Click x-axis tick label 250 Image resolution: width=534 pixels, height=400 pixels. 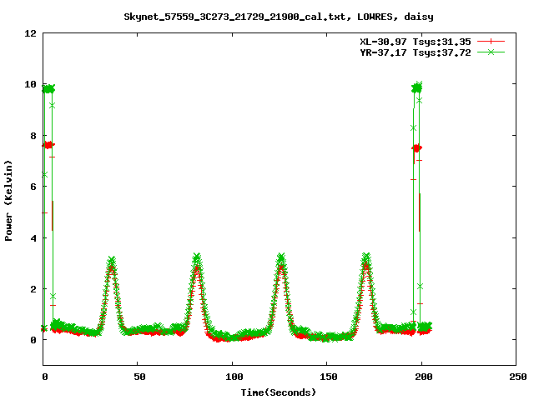click(x=518, y=377)
